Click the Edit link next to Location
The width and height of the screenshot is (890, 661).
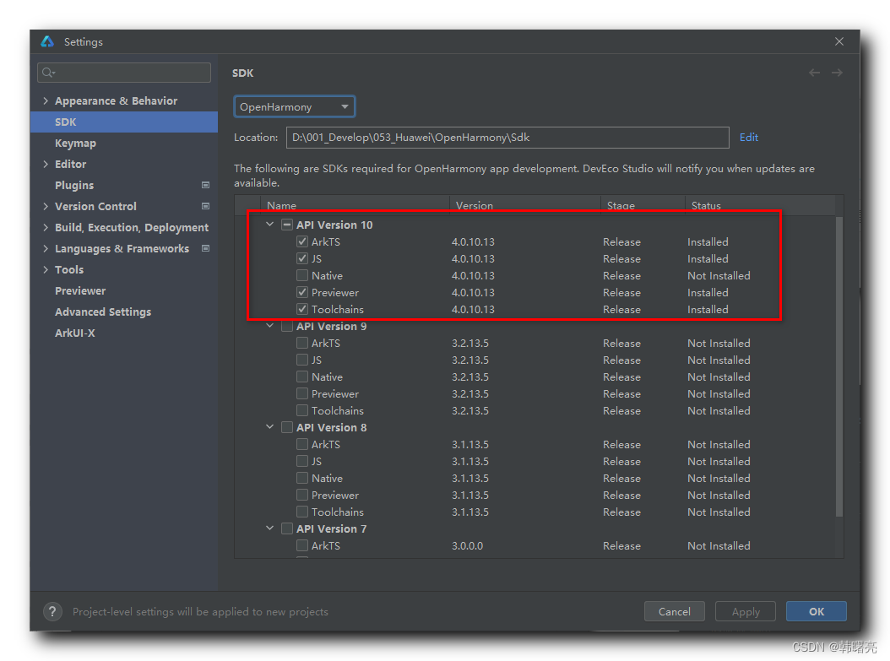[748, 137]
